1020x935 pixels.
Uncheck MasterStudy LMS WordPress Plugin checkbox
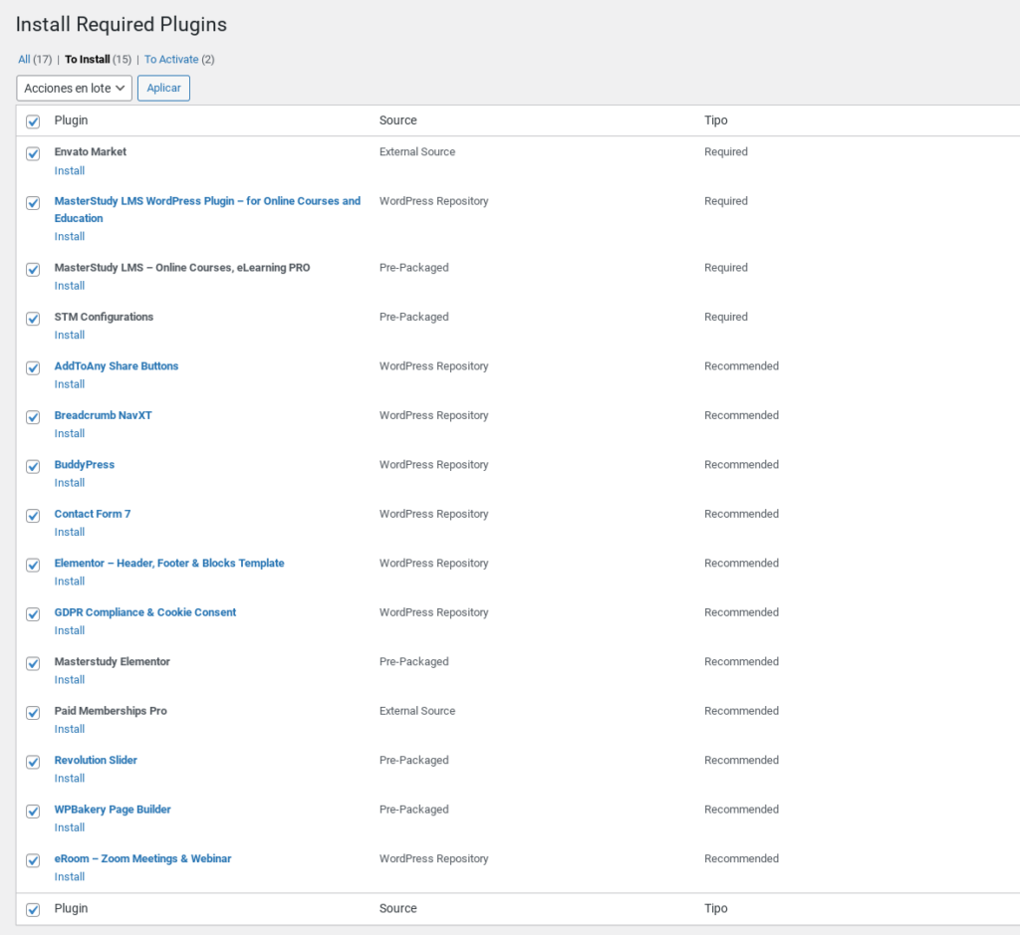coord(33,203)
